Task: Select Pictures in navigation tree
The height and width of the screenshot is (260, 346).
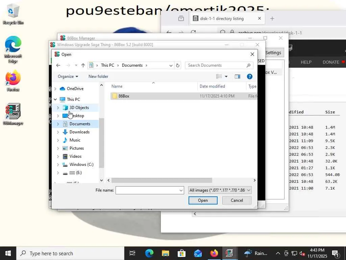Action: 77,148
